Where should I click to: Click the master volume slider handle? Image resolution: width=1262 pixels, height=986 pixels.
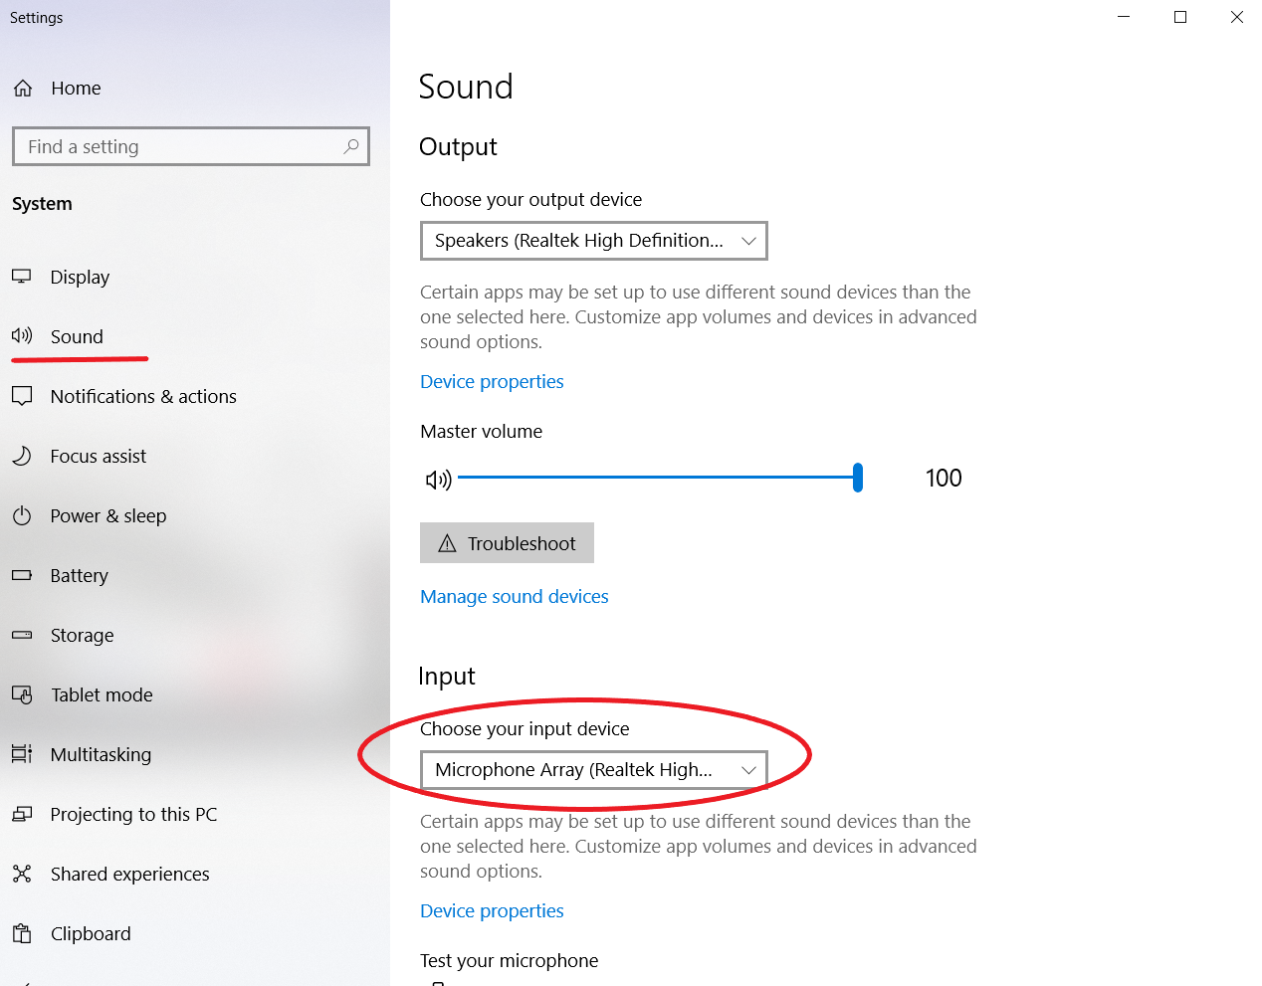tap(858, 478)
